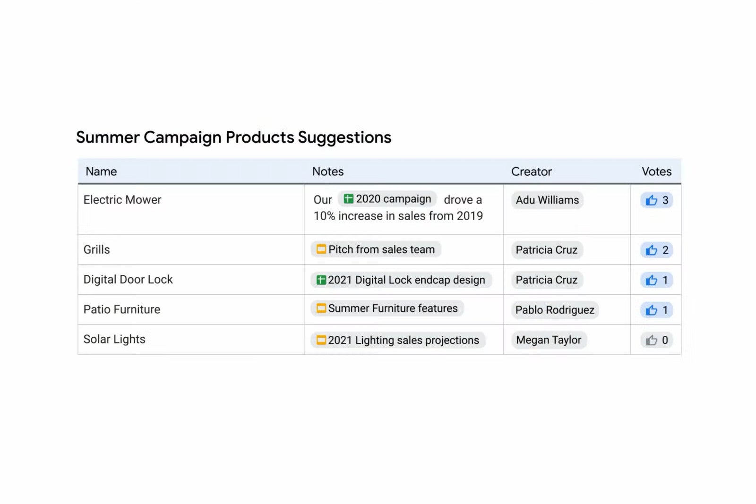
Task: Click gray thumbs-up icon for Solar Lights
Action: click(652, 340)
